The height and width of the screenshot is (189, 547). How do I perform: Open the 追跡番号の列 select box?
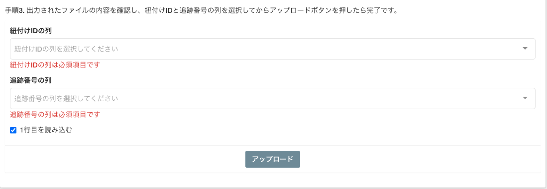[x=272, y=98]
